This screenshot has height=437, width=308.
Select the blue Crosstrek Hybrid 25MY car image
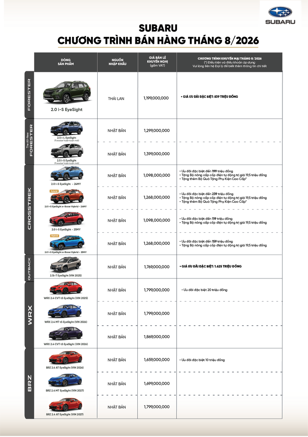pos(67,242)
